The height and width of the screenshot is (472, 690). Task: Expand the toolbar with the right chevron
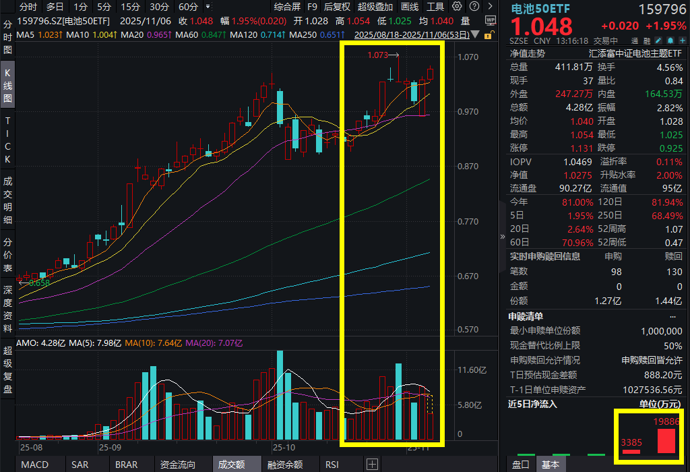(x=491, y=7)
